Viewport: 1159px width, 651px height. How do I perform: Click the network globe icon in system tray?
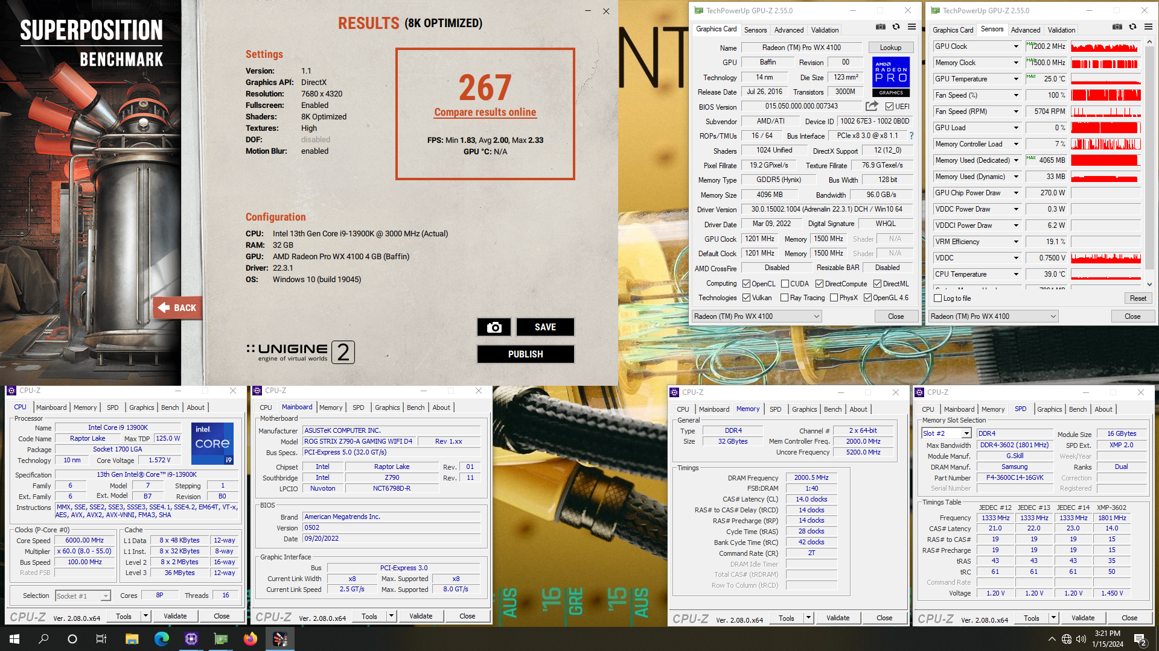[x=1067, y=639]
